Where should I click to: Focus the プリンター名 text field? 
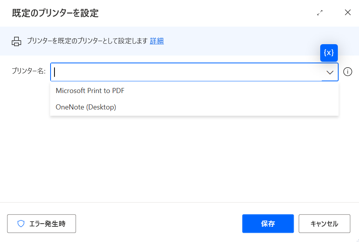click(x=186, y=72)
